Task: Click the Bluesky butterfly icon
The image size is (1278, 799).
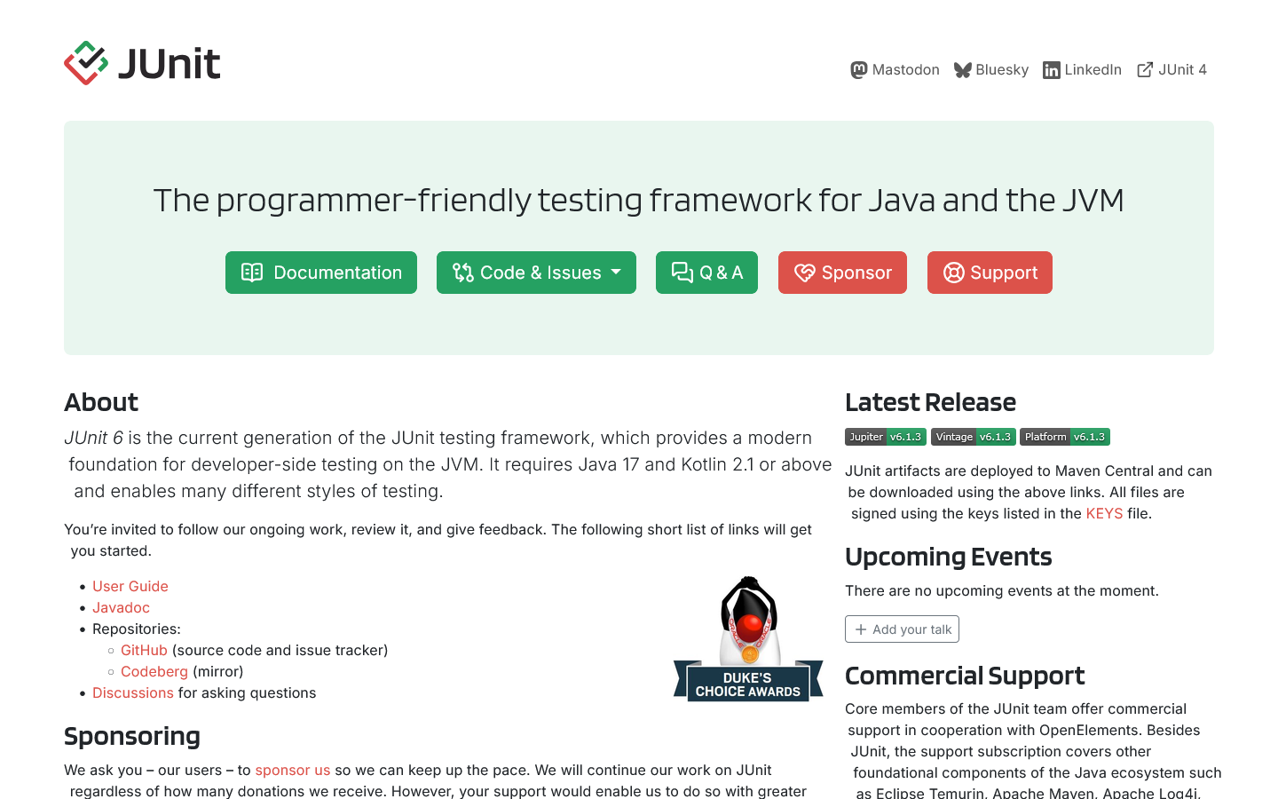Action: pos(962,70)
